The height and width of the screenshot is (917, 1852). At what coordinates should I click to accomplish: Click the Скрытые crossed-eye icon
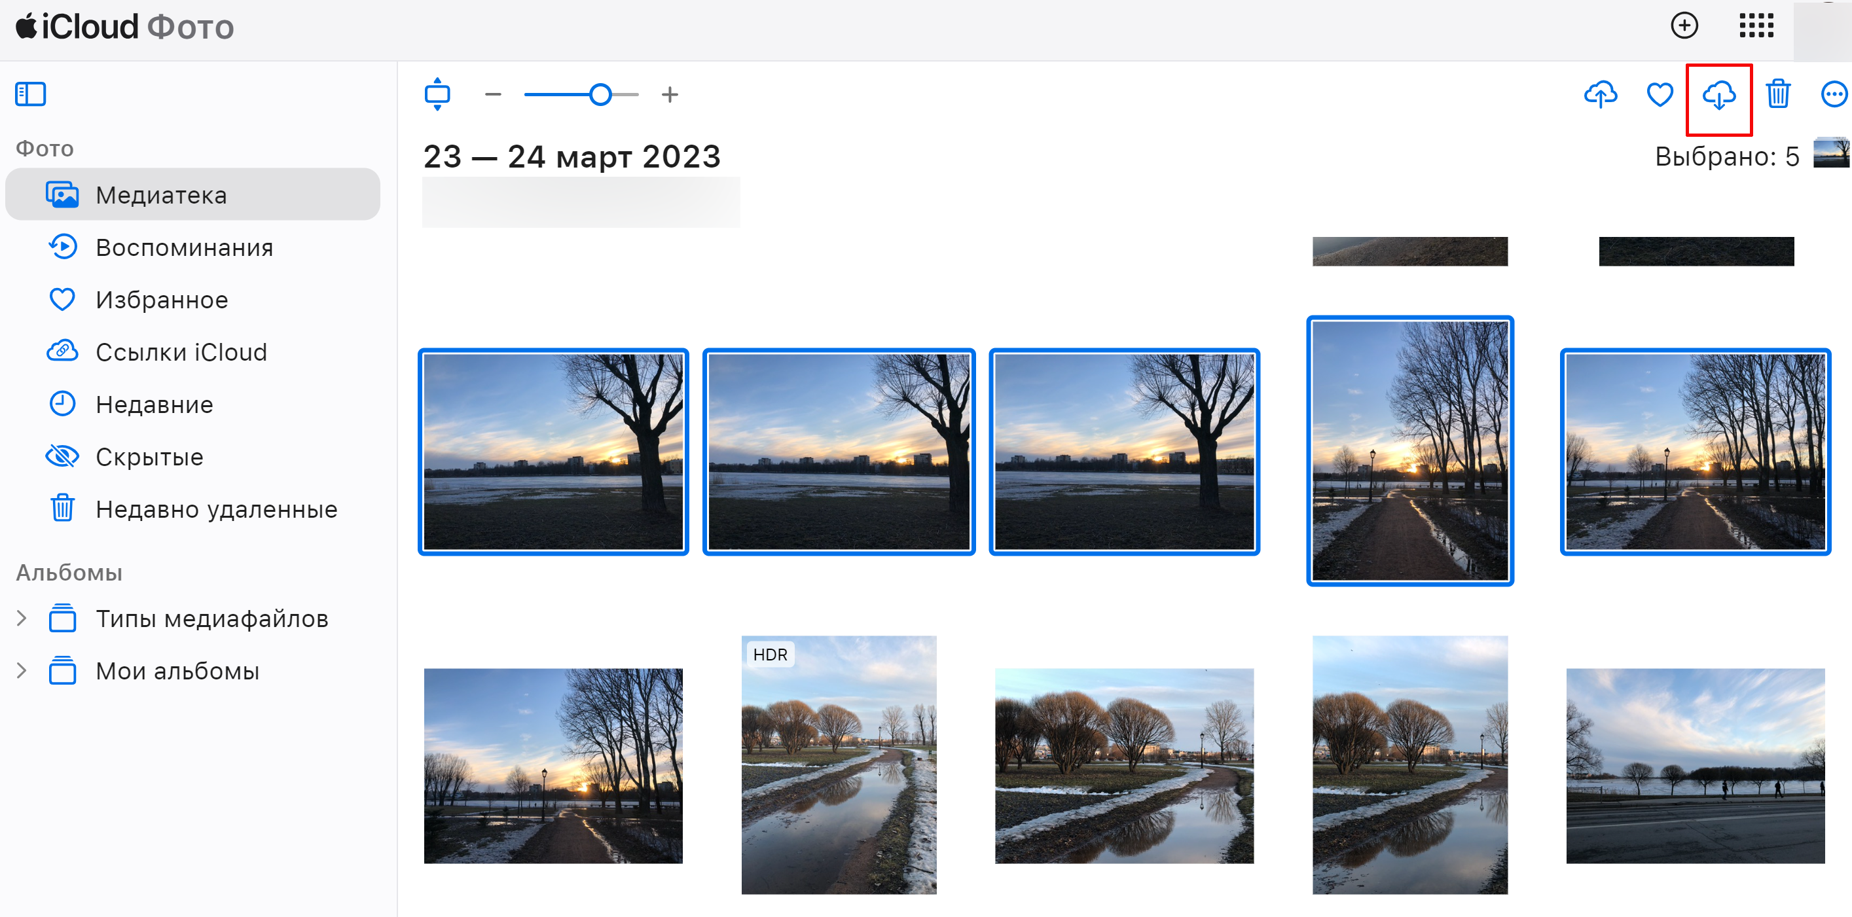pyautogui.click(x=62, y=456)
